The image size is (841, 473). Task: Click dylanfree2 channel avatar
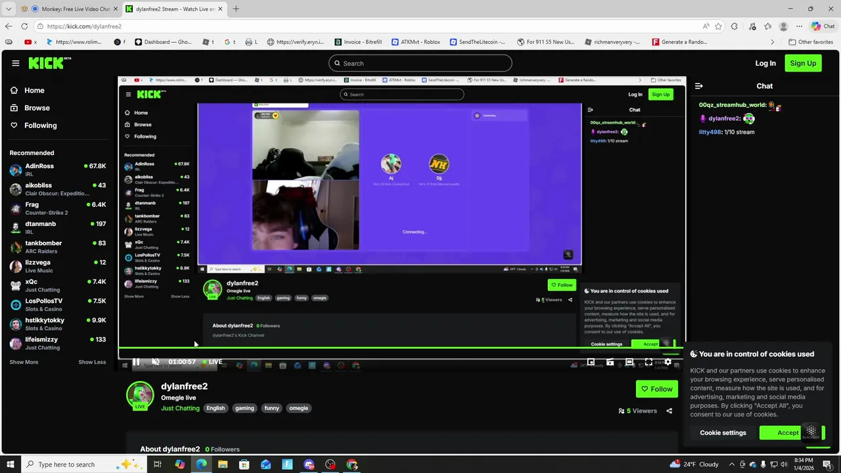pyautogui.click(x=140, y=394)
